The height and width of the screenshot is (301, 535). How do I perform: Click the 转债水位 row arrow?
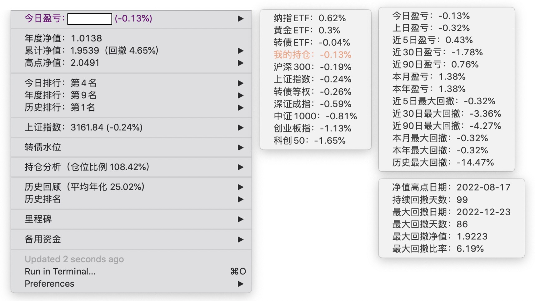click(x=240, y=147)
